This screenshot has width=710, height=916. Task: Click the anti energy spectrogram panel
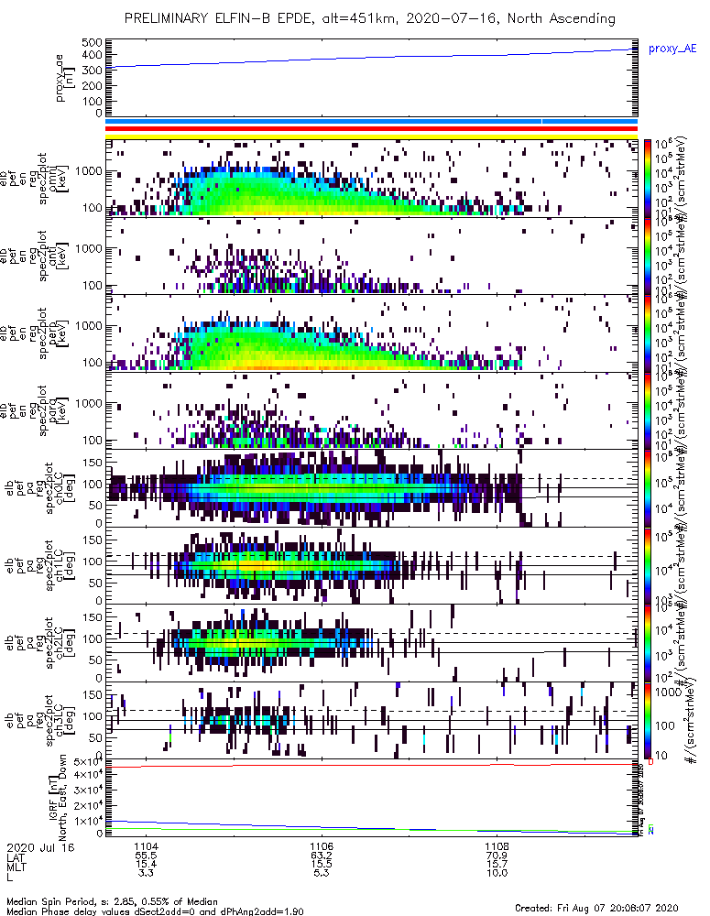371,256
